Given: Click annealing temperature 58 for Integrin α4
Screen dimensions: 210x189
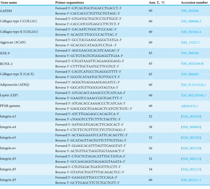Looking at the screenshot, I should pos(150,127).
